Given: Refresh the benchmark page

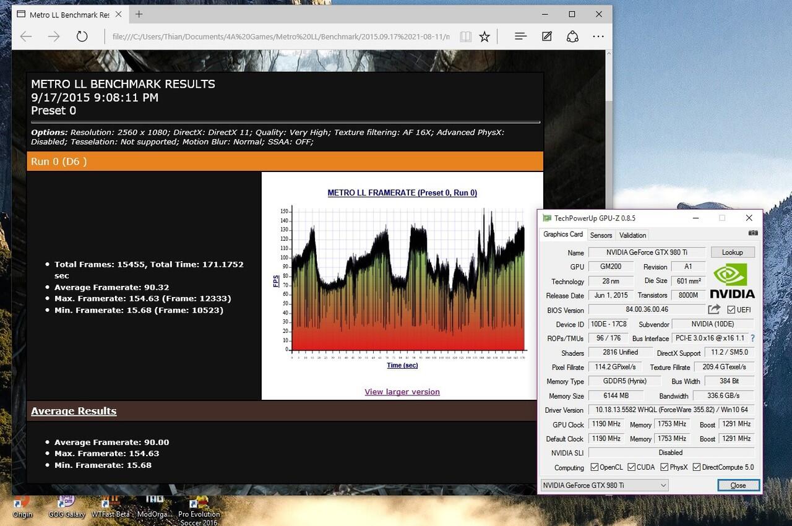Looking at the screenshot, I should [x=82, y=37].
